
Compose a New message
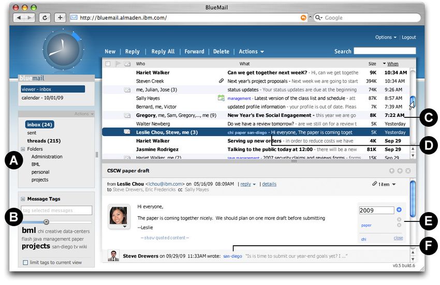110,52
